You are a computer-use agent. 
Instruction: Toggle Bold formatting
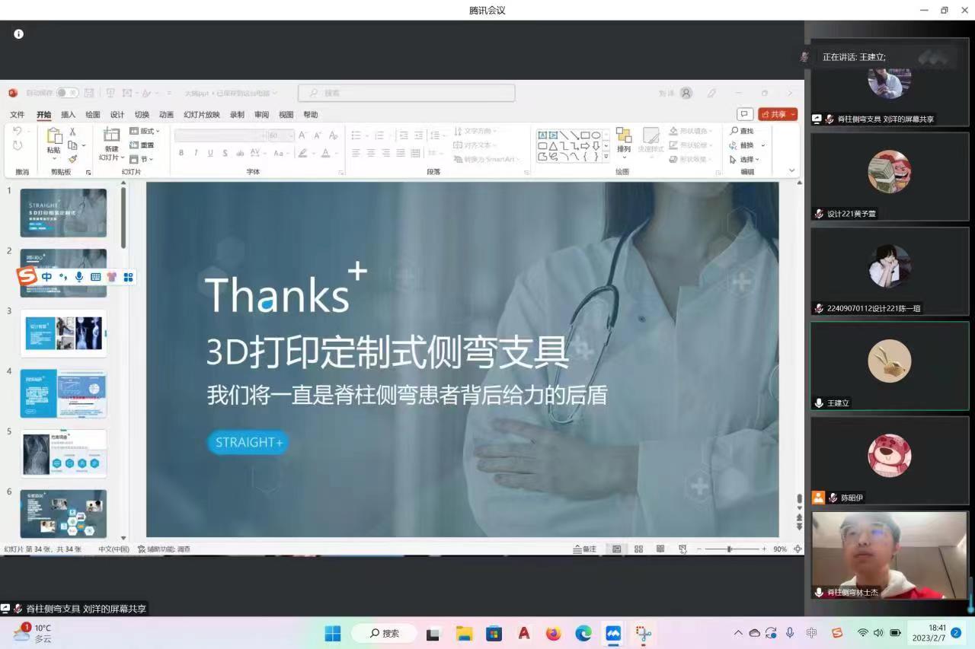pyautogui.click(x=181, y=153)
